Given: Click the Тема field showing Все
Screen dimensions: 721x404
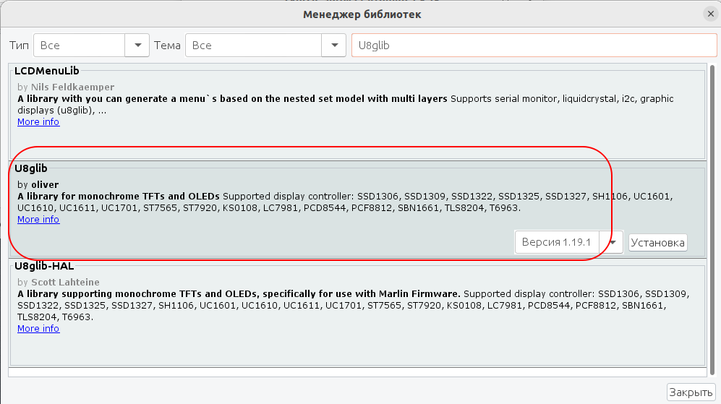Looking at the screenshot, I should coord(253,45).
